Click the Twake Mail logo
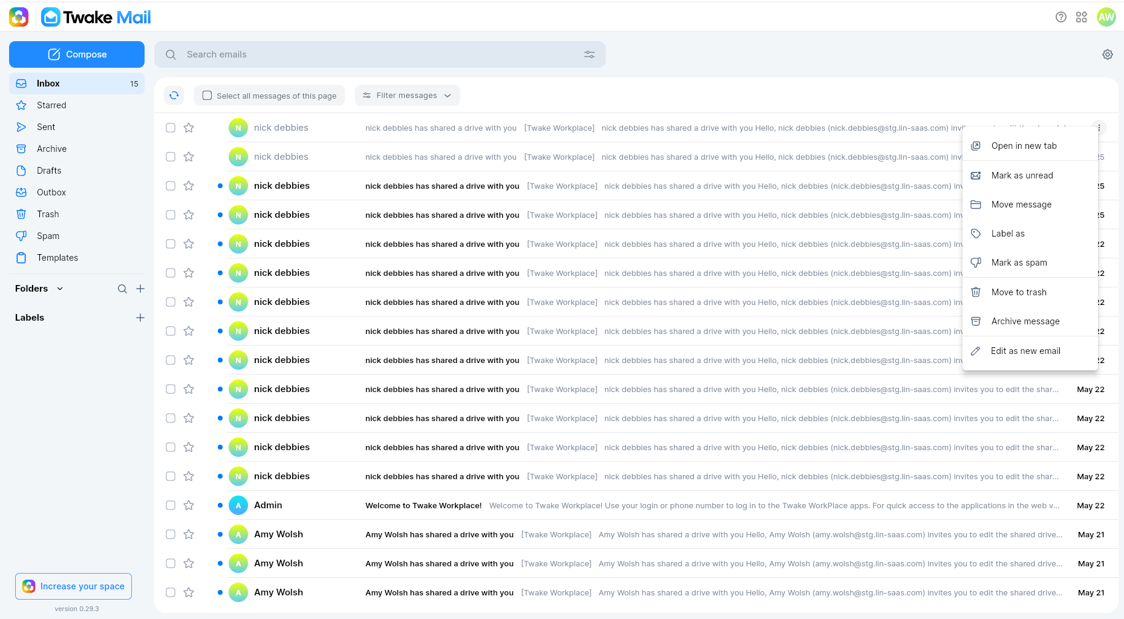 click(x=96, y=17)
